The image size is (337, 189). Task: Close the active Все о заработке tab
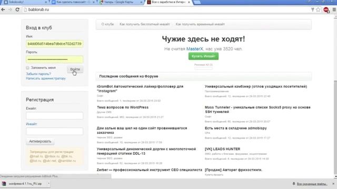coord(189,2)
